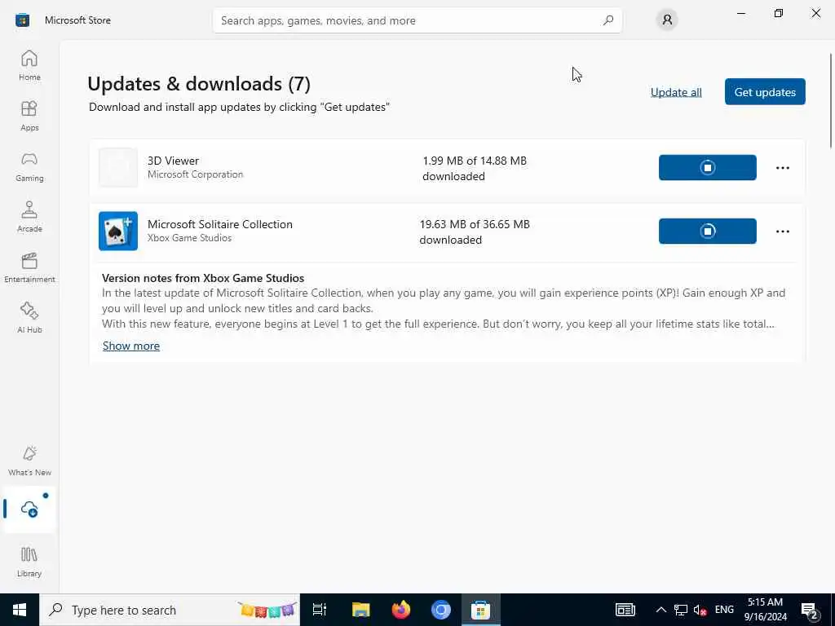Open the Microsoft Solitaire Collection title
The width and height of the screenshot is (835, 626).
220,224
